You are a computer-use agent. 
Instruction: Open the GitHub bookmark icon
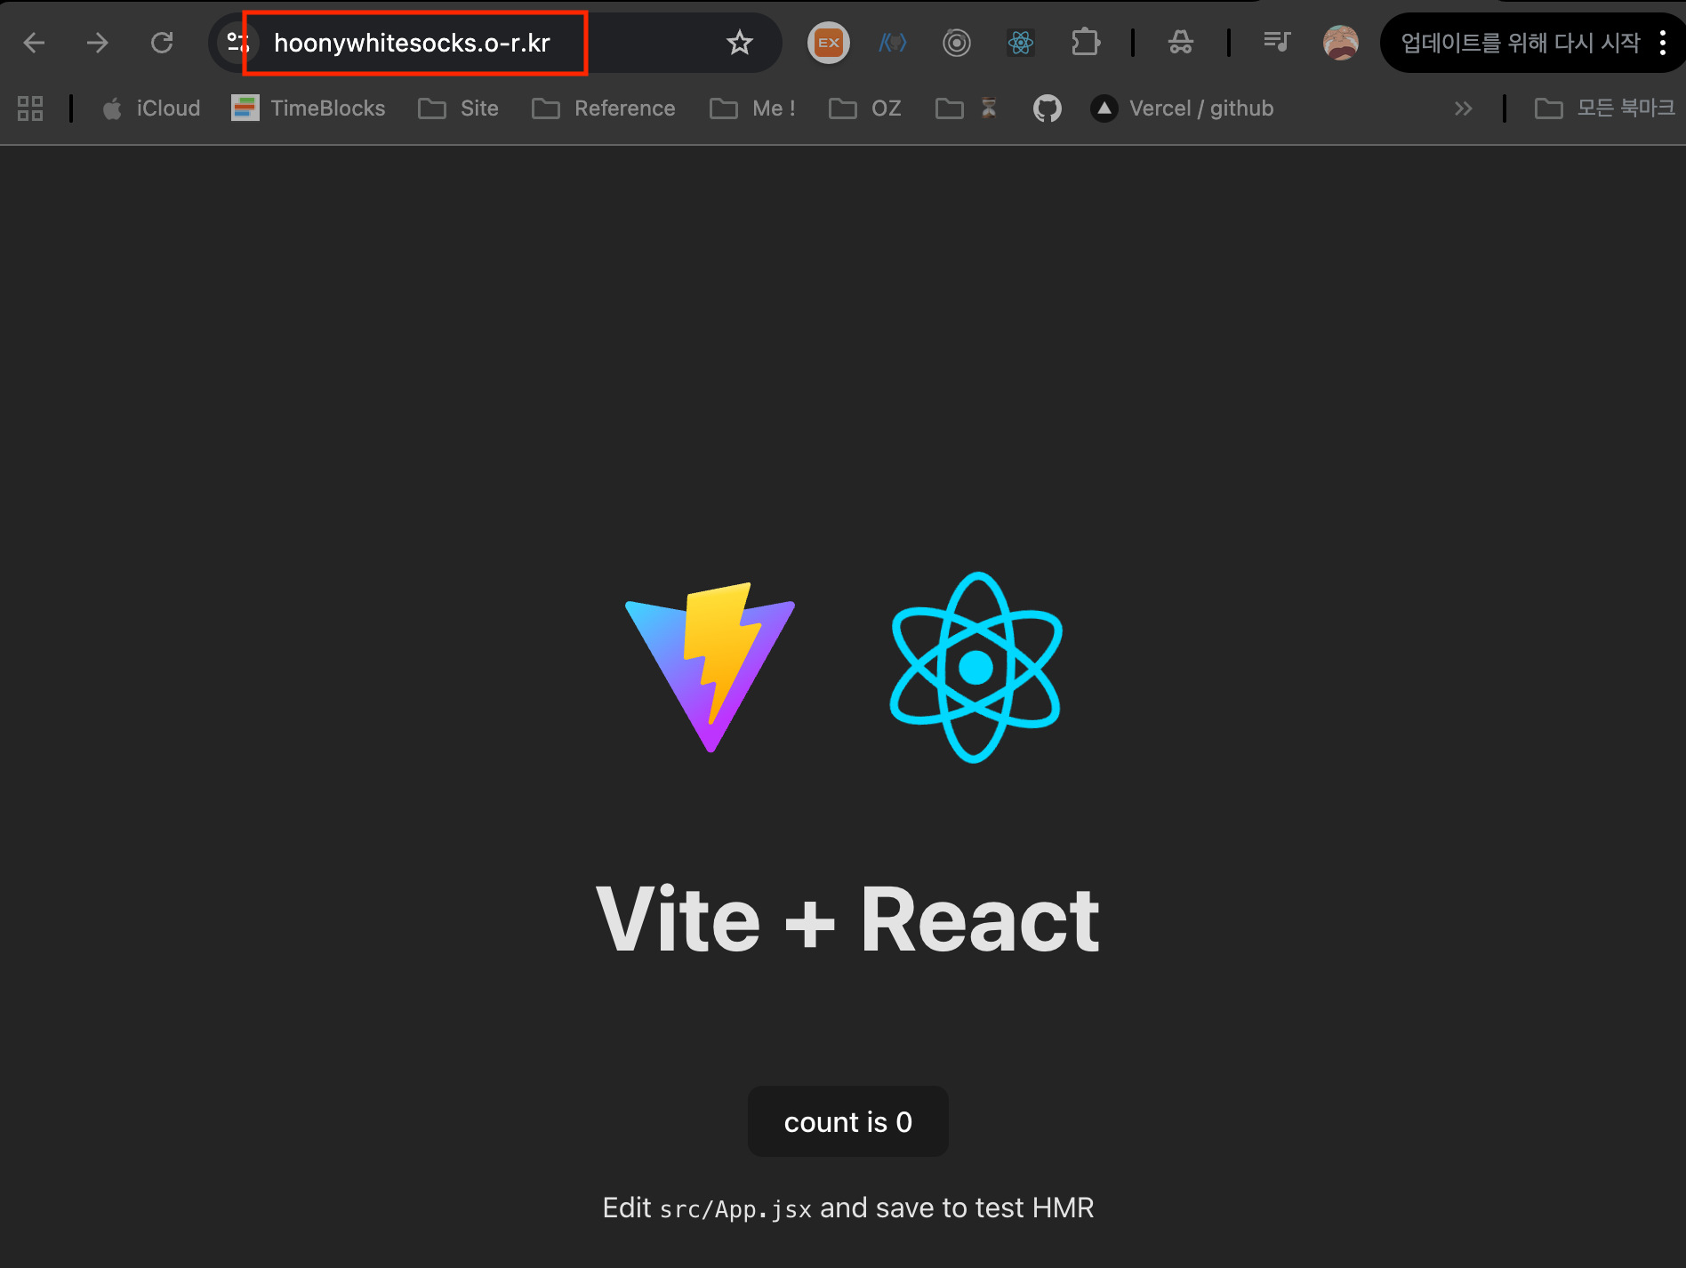click(x=1047, y=108)
